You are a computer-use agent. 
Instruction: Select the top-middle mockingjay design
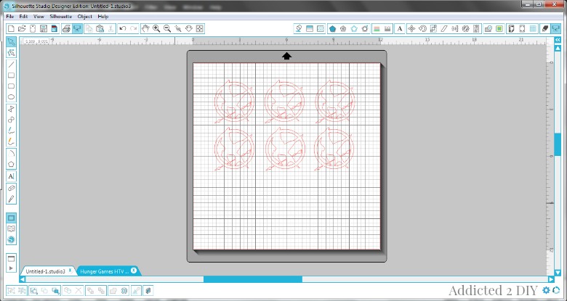pyautogui.click(x=284, y=102)
